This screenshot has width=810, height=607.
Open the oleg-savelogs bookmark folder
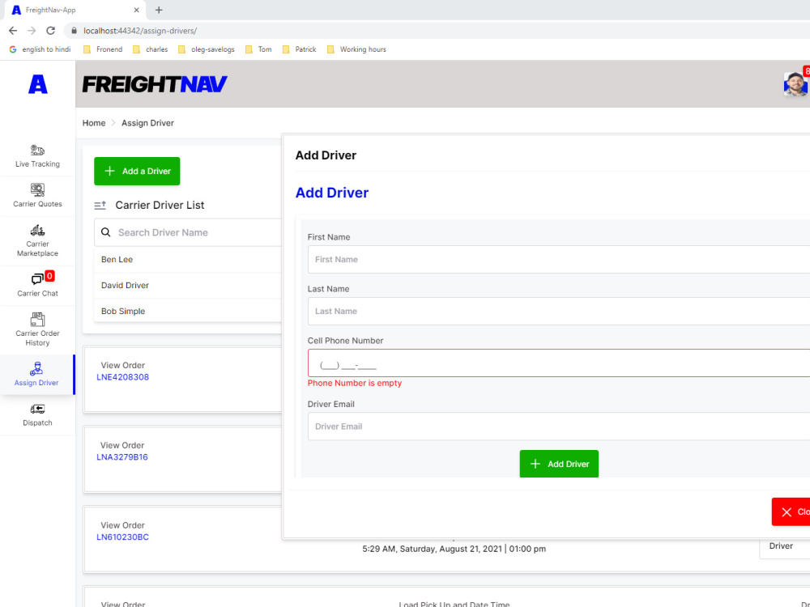tap(207, 49)
